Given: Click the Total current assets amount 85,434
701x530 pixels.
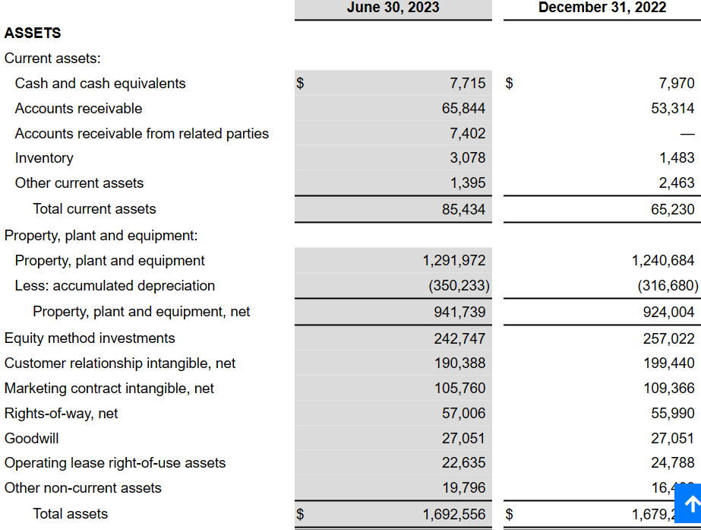Looking at the screenshot, I should pyautogui.click(x=463, y=209).
